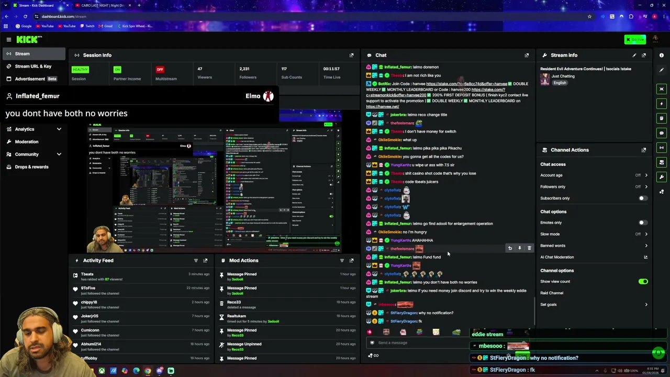Click the HEALTHY session status badge
Image resolution: width=670 pixels, height=377 pixels.
click(81, 70)
